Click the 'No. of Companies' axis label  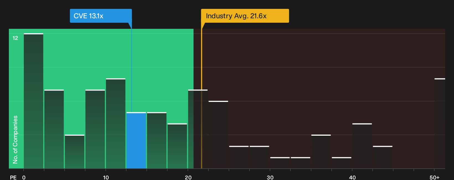pyautogui.click(x=15, y=140)
